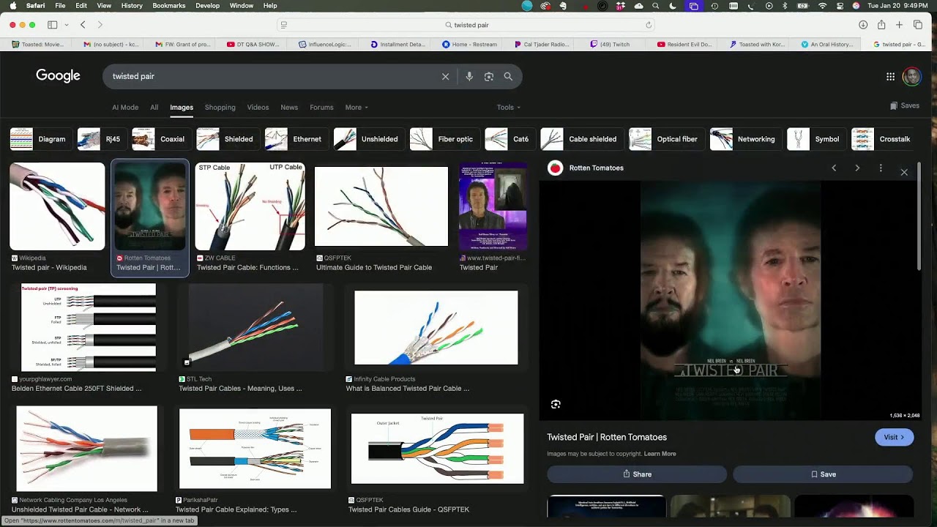Open the Bookmarks menu
This screenshot has height=527, width=937.
tap(169, 6)
